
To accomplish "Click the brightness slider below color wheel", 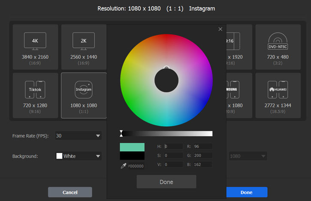I will [x=166, y=133].
